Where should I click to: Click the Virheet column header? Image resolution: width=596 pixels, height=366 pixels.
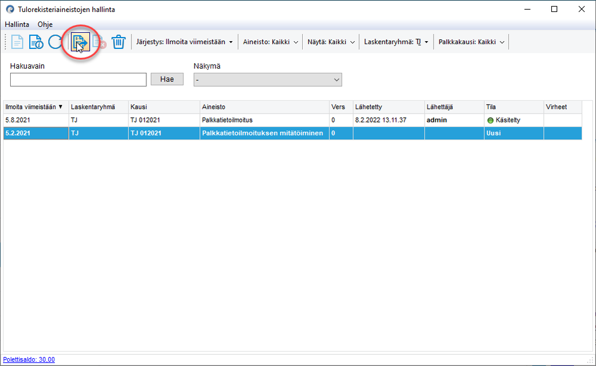click(x=563, y=107)
